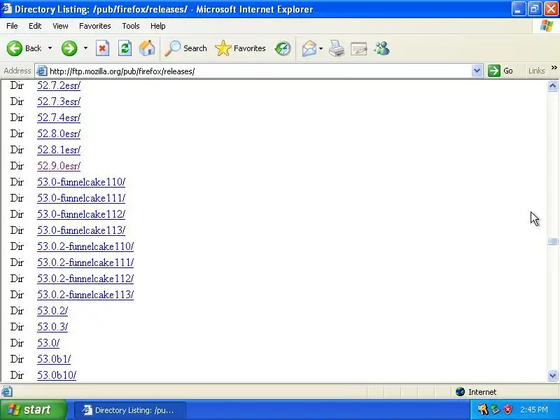Click the Windows flag logo throbber
The image size is (560, 420).
point(547,26)
